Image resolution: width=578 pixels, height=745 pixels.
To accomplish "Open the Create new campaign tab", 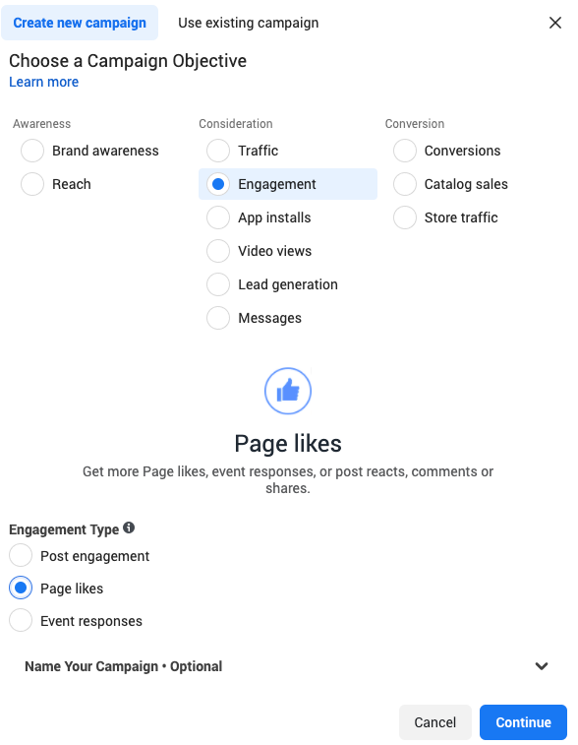I will click(x=80, y=23).
